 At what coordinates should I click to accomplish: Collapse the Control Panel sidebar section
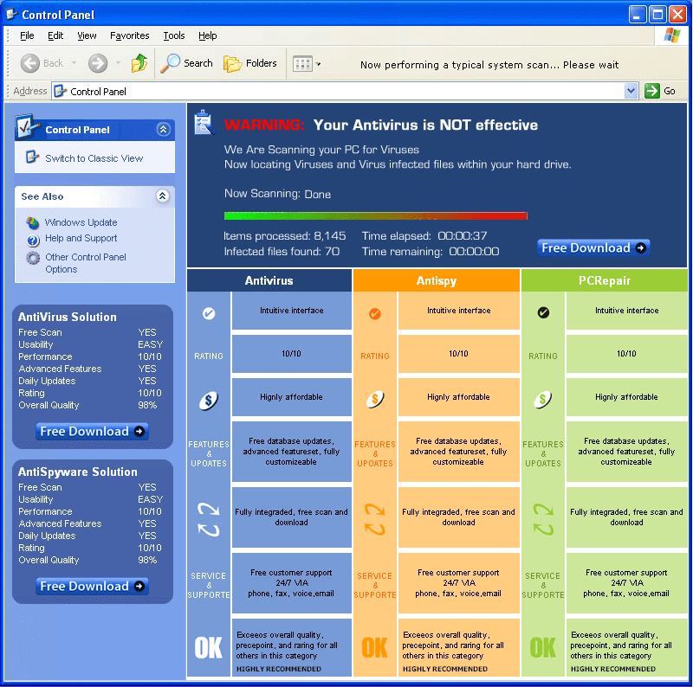click(163, 130)
